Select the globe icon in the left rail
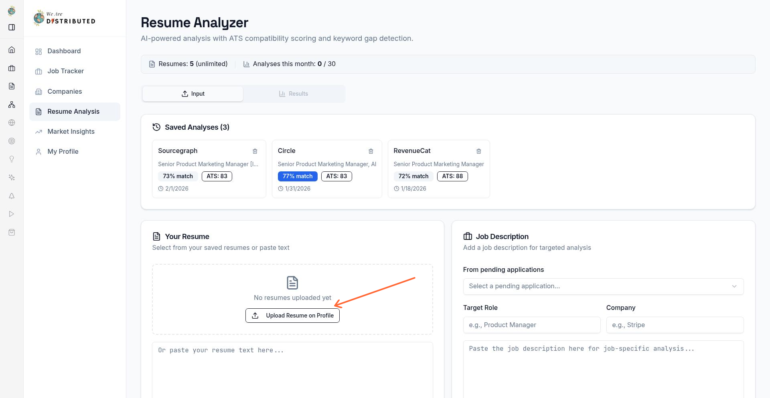Image resolution: width=770 pixels, height=398 pixels. (x=12, y=123)
